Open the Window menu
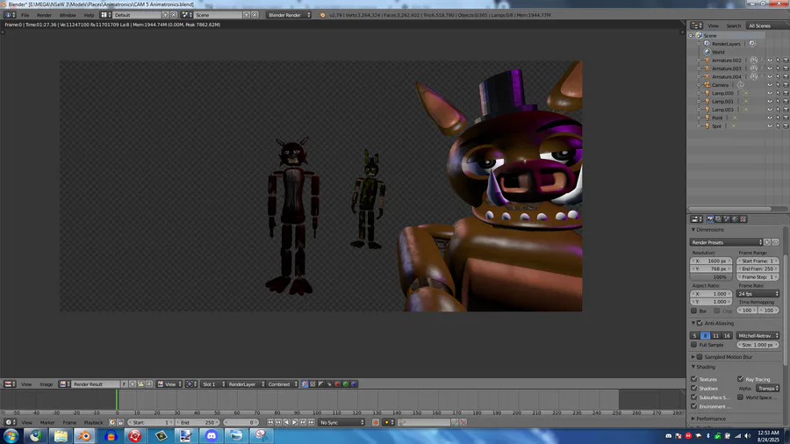Screen dimensions: 790x444 (68, 15)
